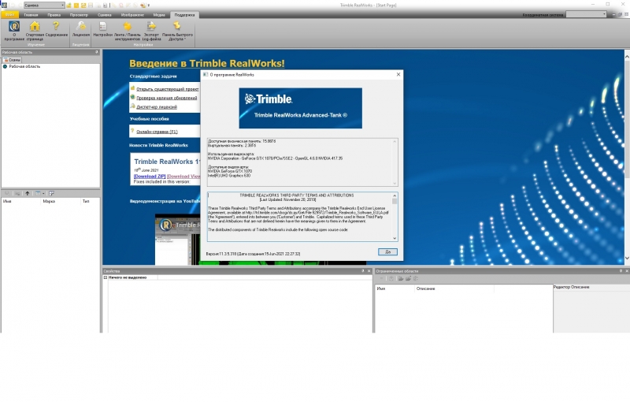This screenshot has width=630, height=402.
Task: Click folder icon beside open existing project link
Action: (x=132, y=88)
